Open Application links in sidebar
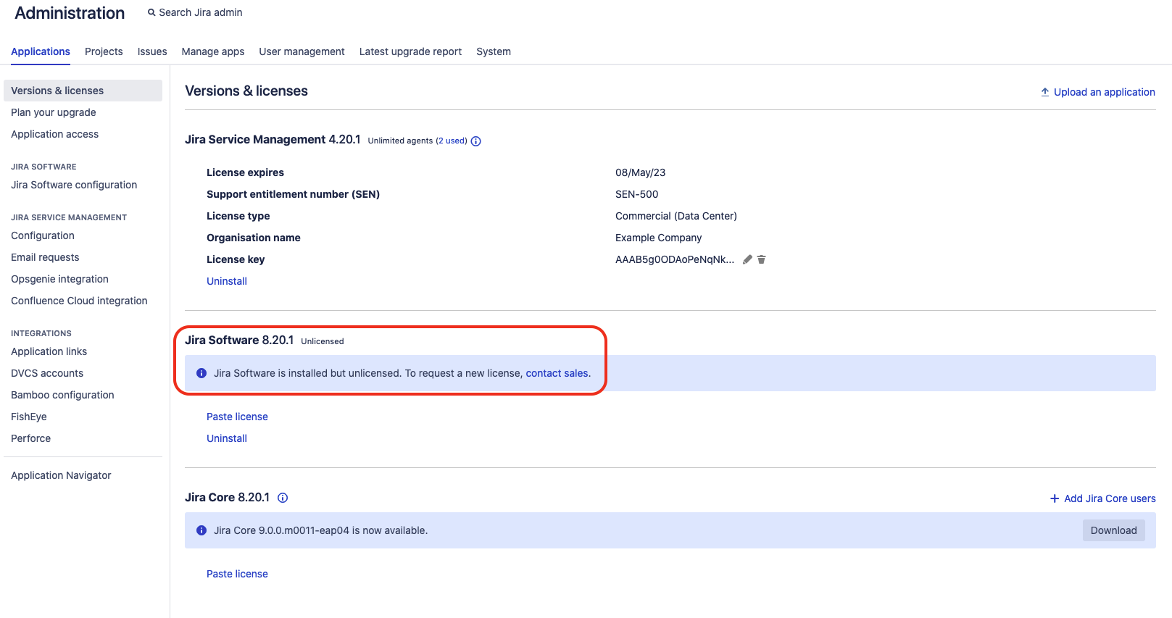1172x618 pixels. (x=49, y=351)
